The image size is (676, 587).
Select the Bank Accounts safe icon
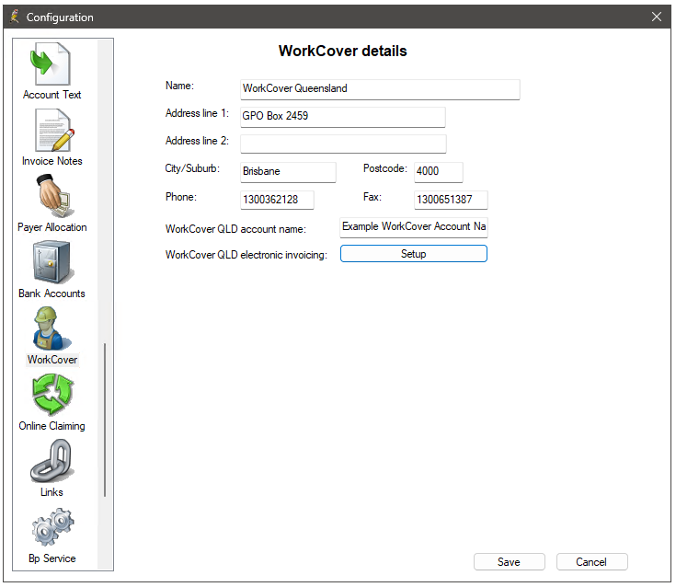(52, 262)
